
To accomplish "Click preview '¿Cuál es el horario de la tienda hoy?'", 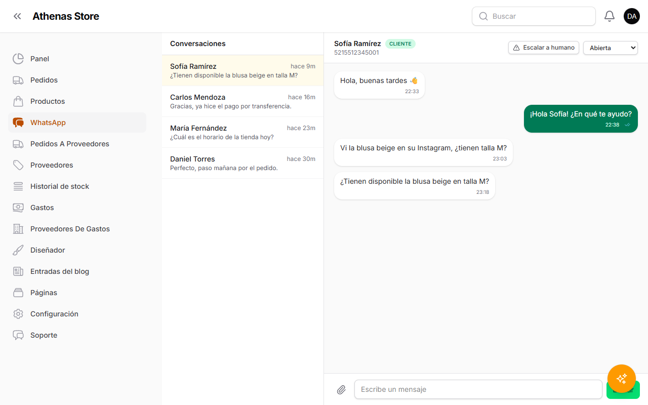I will 222,137.
